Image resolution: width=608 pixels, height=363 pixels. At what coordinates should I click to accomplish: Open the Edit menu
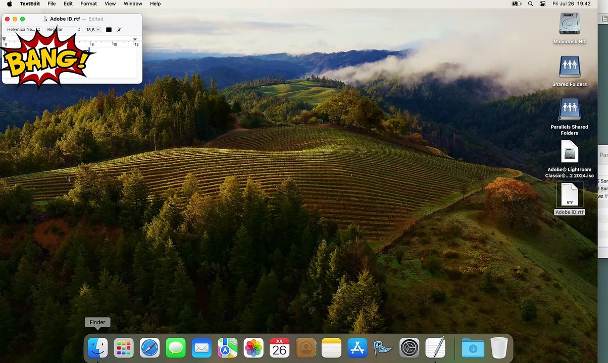tap(68, 4)
